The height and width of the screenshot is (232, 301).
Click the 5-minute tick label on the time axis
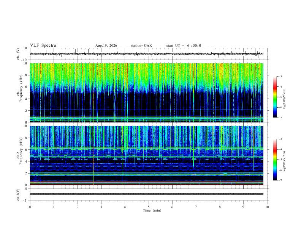149,207
